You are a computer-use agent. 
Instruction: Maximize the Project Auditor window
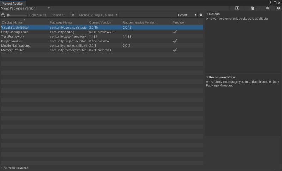point(275,3)
